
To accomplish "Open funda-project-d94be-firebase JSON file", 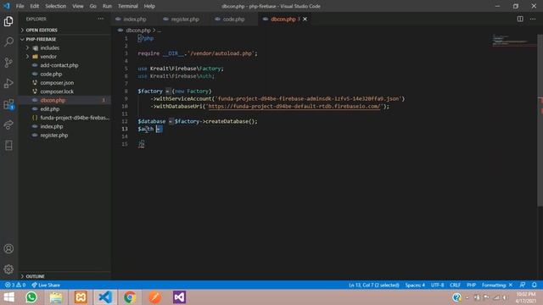I will [65, 118].
